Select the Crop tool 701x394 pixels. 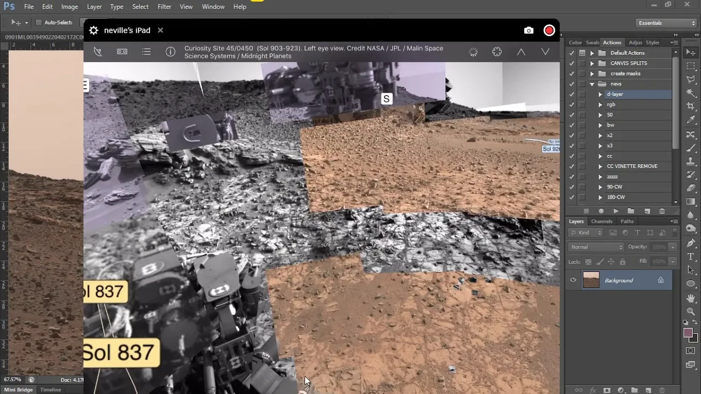coord(691,106)
